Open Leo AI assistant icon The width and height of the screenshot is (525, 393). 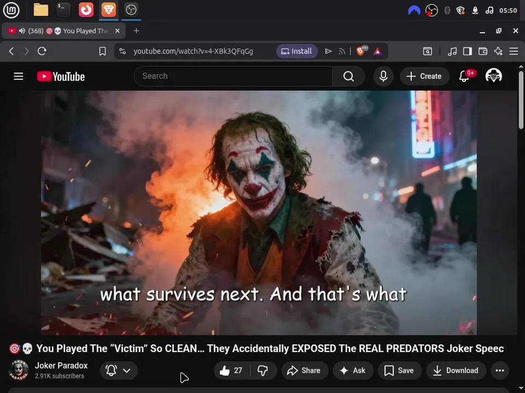click(498, 51)
